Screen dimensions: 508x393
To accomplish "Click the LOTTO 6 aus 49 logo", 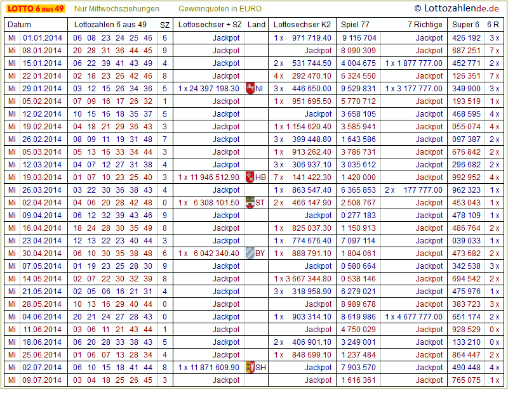I will [35, 9].
